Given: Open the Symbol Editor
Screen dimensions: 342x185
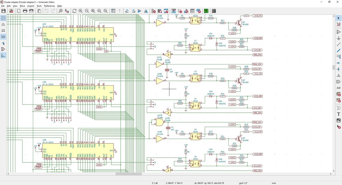Looking at the screenshot, I should tap(154, 11).
